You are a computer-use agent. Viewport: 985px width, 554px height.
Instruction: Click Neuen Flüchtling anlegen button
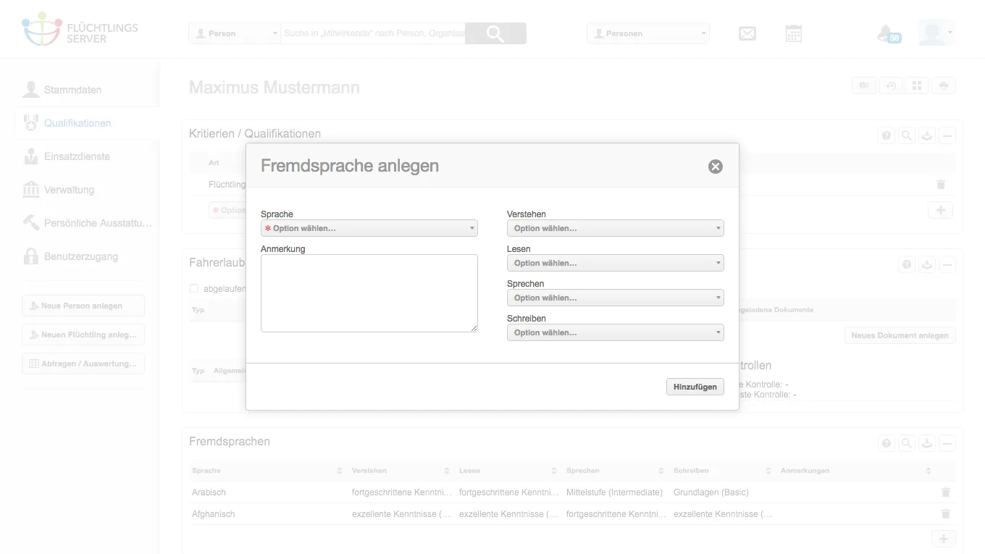(83, 335)
